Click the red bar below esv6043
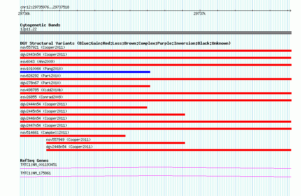 pos(156,65)
